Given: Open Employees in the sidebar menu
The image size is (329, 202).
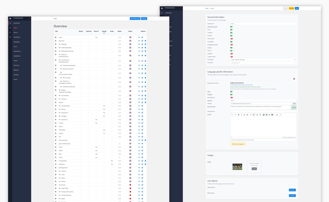Looking at the screenshot, I should coord(17,42).
